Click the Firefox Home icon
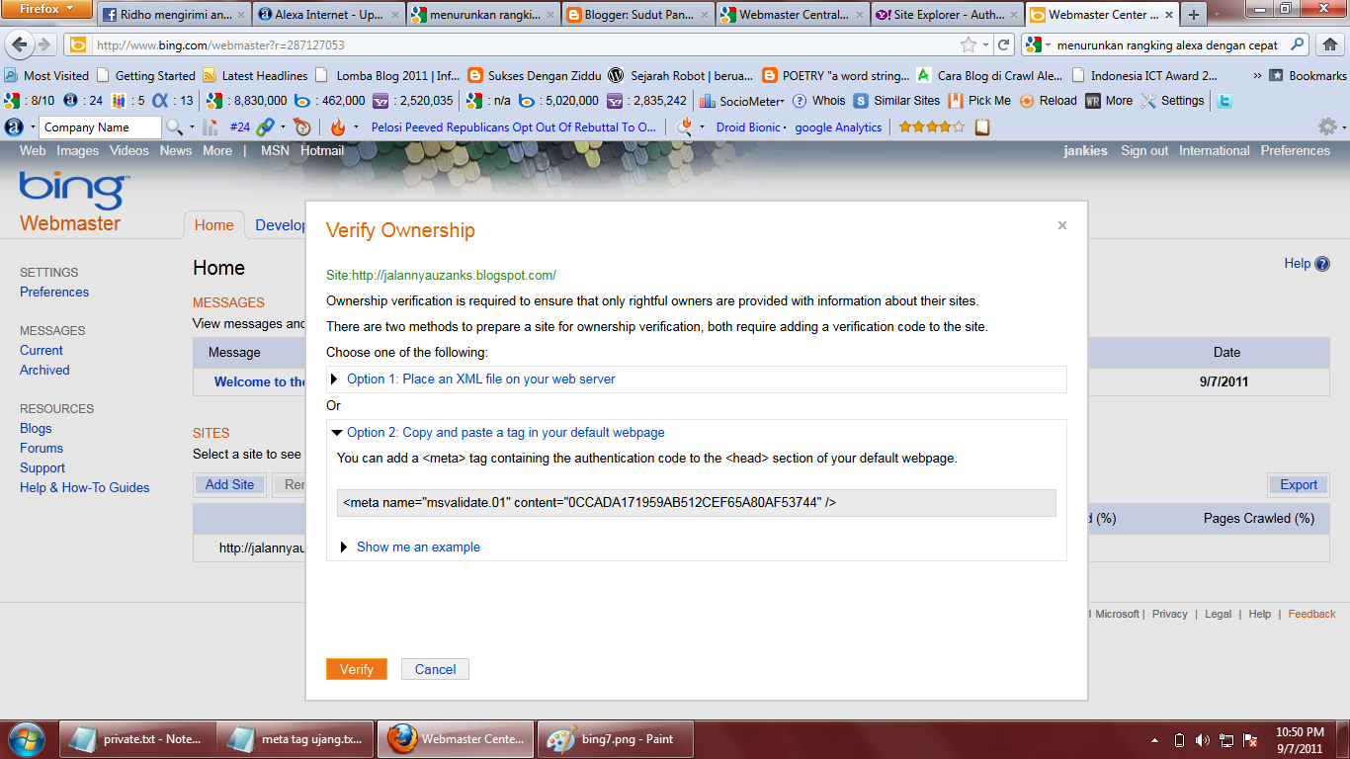The image size is (1350, 759). (x=1329, y=44)
